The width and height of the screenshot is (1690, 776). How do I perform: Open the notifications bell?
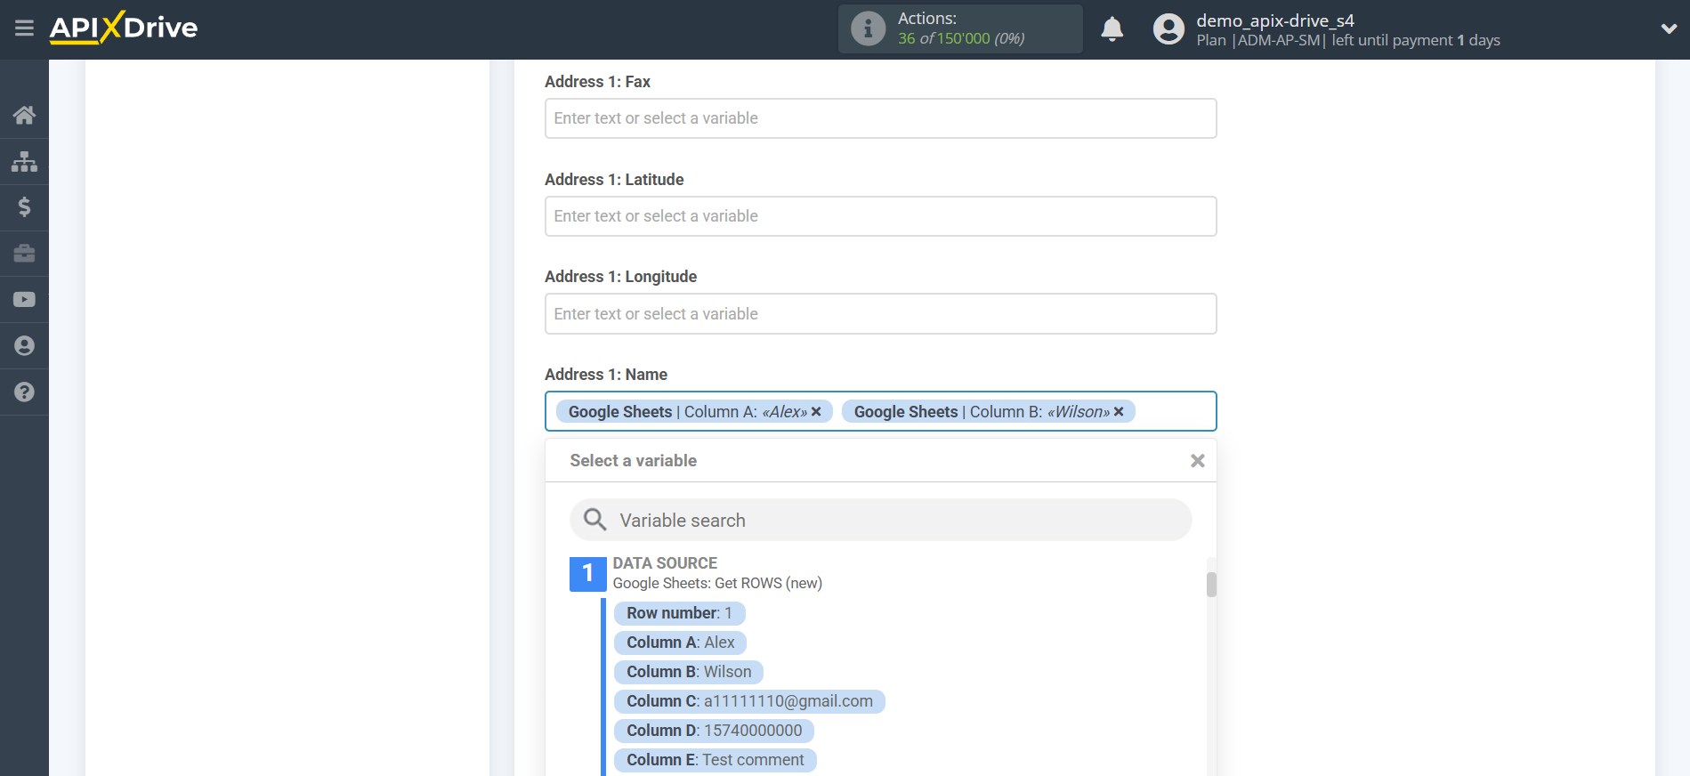click(x=1112, y=29)
